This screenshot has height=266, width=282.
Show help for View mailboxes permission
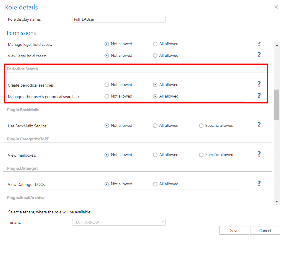pos(259,154)
